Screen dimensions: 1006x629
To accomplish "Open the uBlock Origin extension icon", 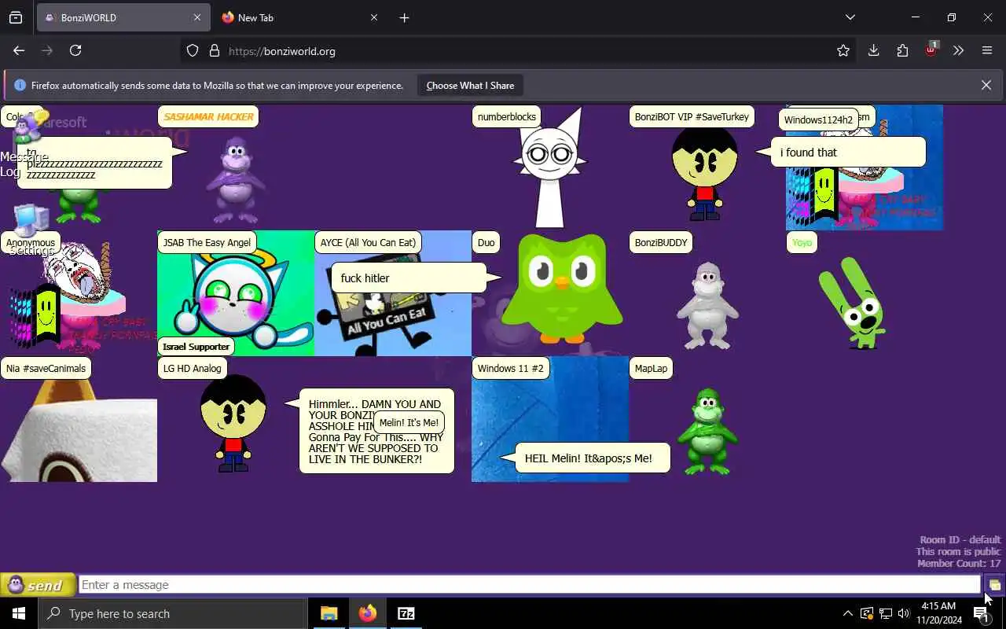I will [x=931, y=49].
